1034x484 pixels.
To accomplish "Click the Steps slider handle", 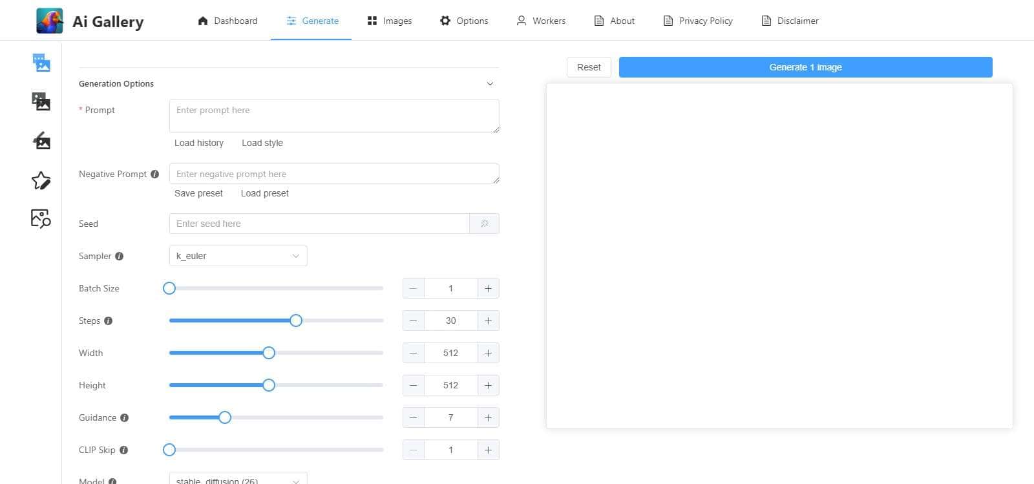I will click(296, 321).
